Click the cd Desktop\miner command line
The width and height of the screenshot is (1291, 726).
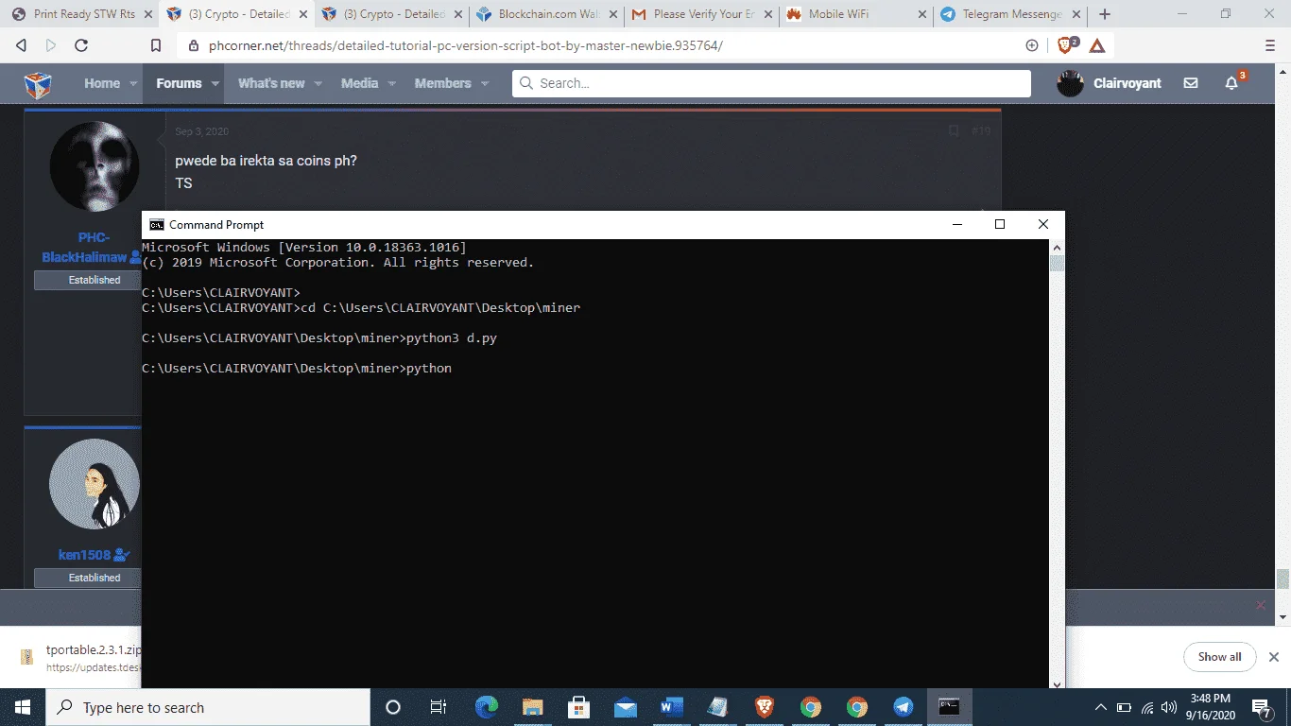361,308
